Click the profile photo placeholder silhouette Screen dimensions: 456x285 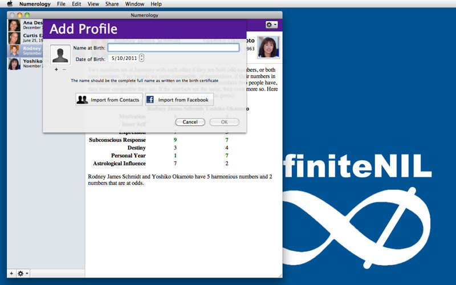60,55
